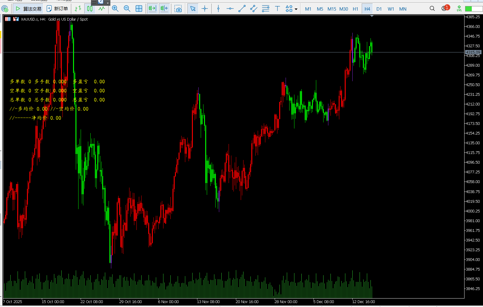Click the XAUUSD.s, H4 chart title

pyautogui.click(x=54, y=19)
